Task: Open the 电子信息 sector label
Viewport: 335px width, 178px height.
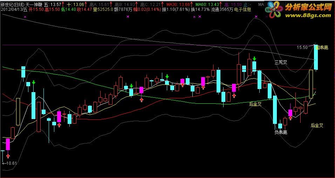Action: (x=242, y=9)
